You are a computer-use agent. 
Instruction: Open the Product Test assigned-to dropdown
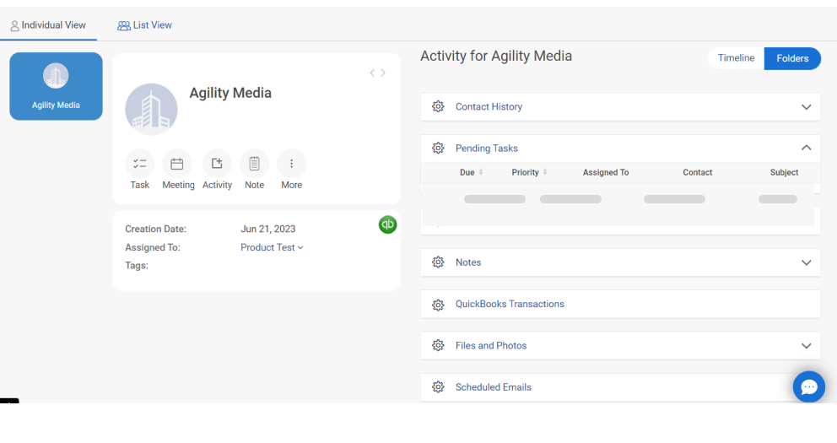(272, 247)
